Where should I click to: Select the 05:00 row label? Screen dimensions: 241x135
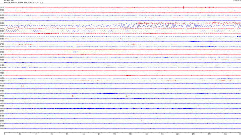[2, 33]
